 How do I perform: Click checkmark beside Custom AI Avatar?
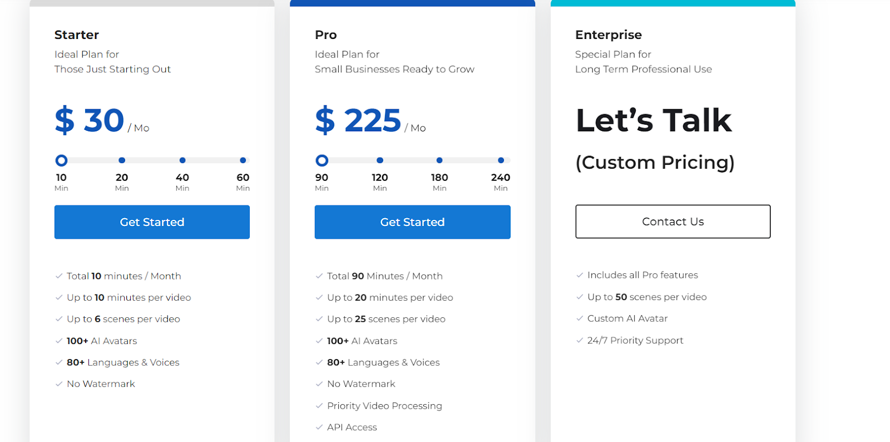(x=580, y=318)
